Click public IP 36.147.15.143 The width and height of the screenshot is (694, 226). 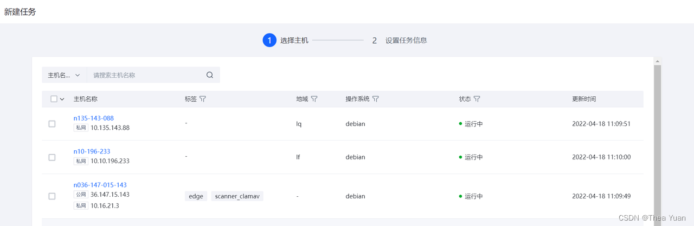click(x=110, y=195)
